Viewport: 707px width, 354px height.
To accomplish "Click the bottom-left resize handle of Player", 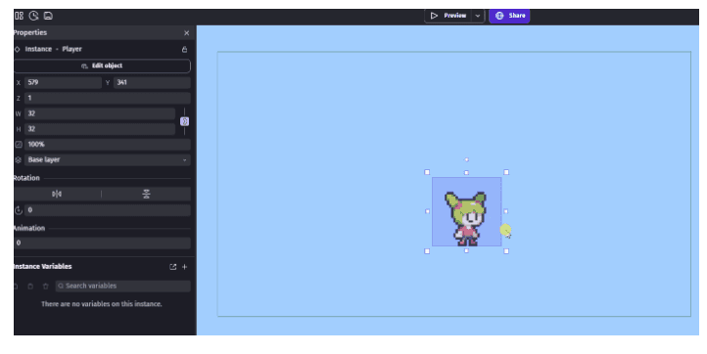I will (x=427, y=251).
